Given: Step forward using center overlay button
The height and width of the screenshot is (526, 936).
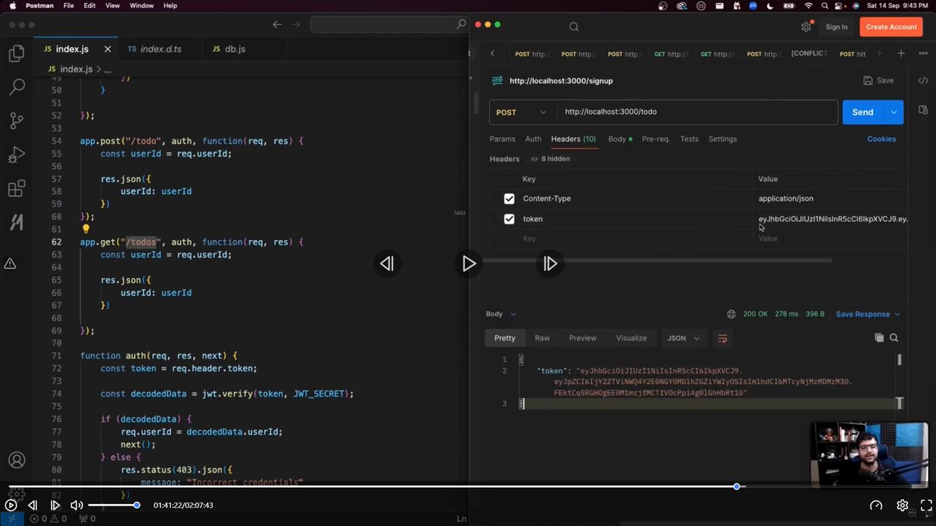Looking at the screenshot, I should coord(550,263).
